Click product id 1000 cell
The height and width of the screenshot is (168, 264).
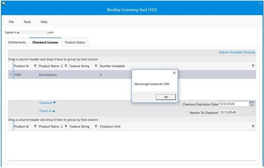coord(17,75)
